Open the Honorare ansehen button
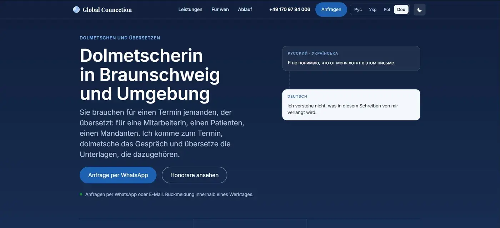 pyautogui.click(x=194, y=175)
